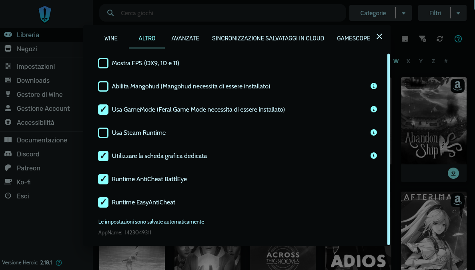Uncheck Runtime EasyAntiCheat checkbox
This screenshot has height=270, width=475.
click(x=103, y=202)
